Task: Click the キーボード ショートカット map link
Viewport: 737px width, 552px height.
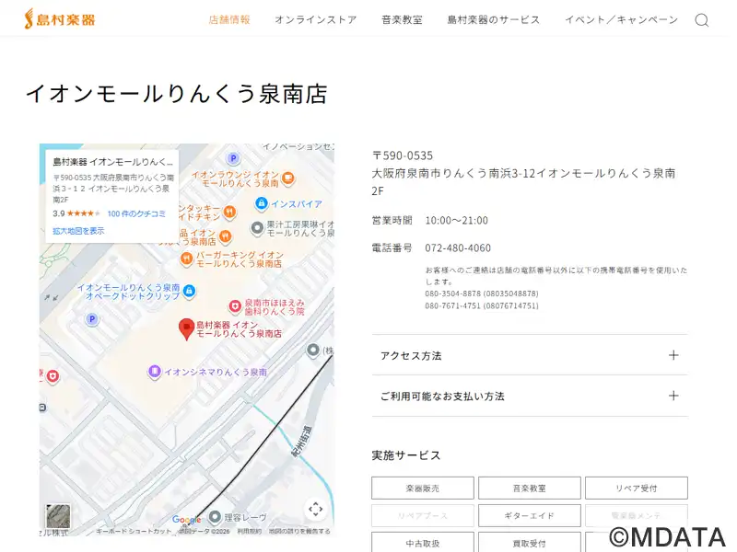Action: point(134,532)
